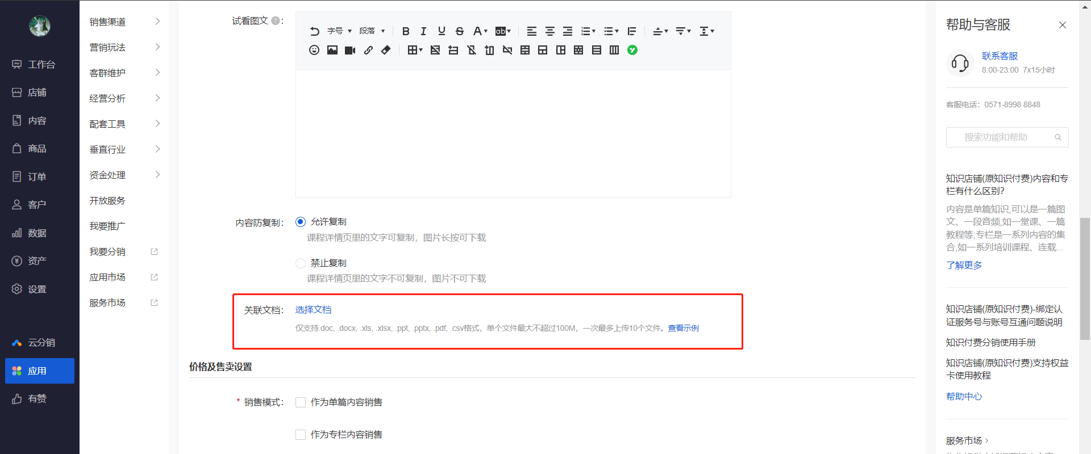The width and height of the screenshot is (1091, 454).
Task: Expand the 营销玩法 submenu
Action: (124, 47)
